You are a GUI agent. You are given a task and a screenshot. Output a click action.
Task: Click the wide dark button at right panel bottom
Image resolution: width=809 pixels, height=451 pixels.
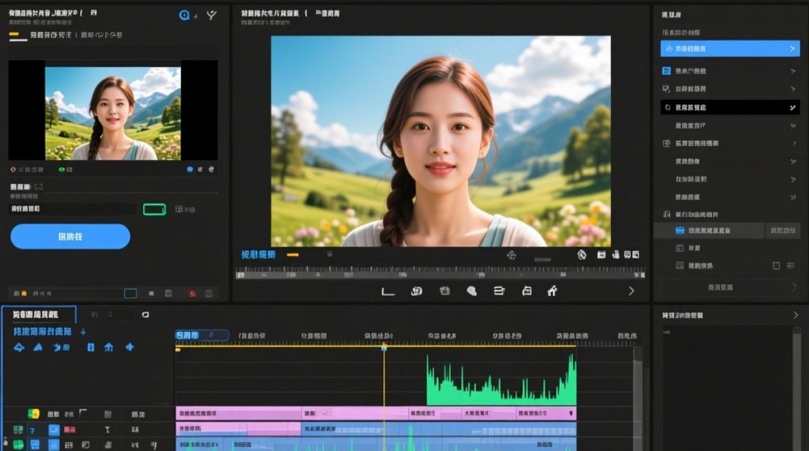(x=730, y=287)
